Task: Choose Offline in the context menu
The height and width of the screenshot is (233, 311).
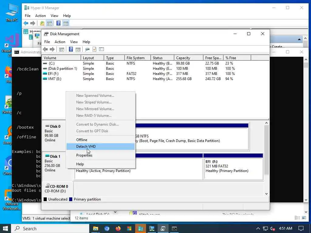Action: 101,140
